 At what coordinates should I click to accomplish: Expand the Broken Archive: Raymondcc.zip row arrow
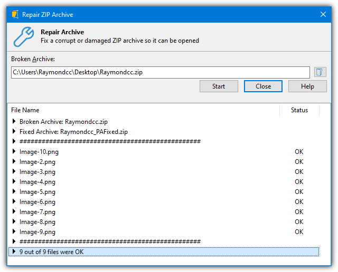[14, 122]
